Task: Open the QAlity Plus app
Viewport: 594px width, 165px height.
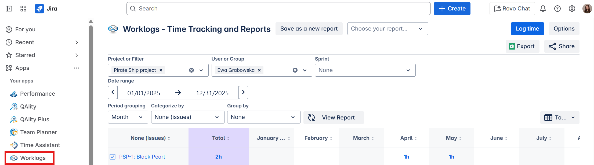Action: coord(35,119)
